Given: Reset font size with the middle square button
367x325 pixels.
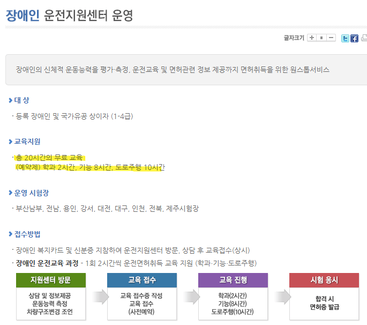Looking at the screenshot, I should 321,38.
